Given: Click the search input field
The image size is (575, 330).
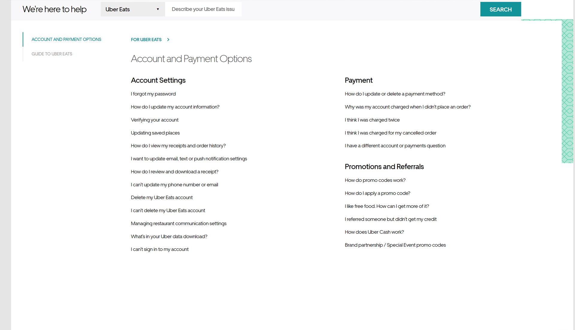Looking at the screenshot, I should tap(203, 9).
